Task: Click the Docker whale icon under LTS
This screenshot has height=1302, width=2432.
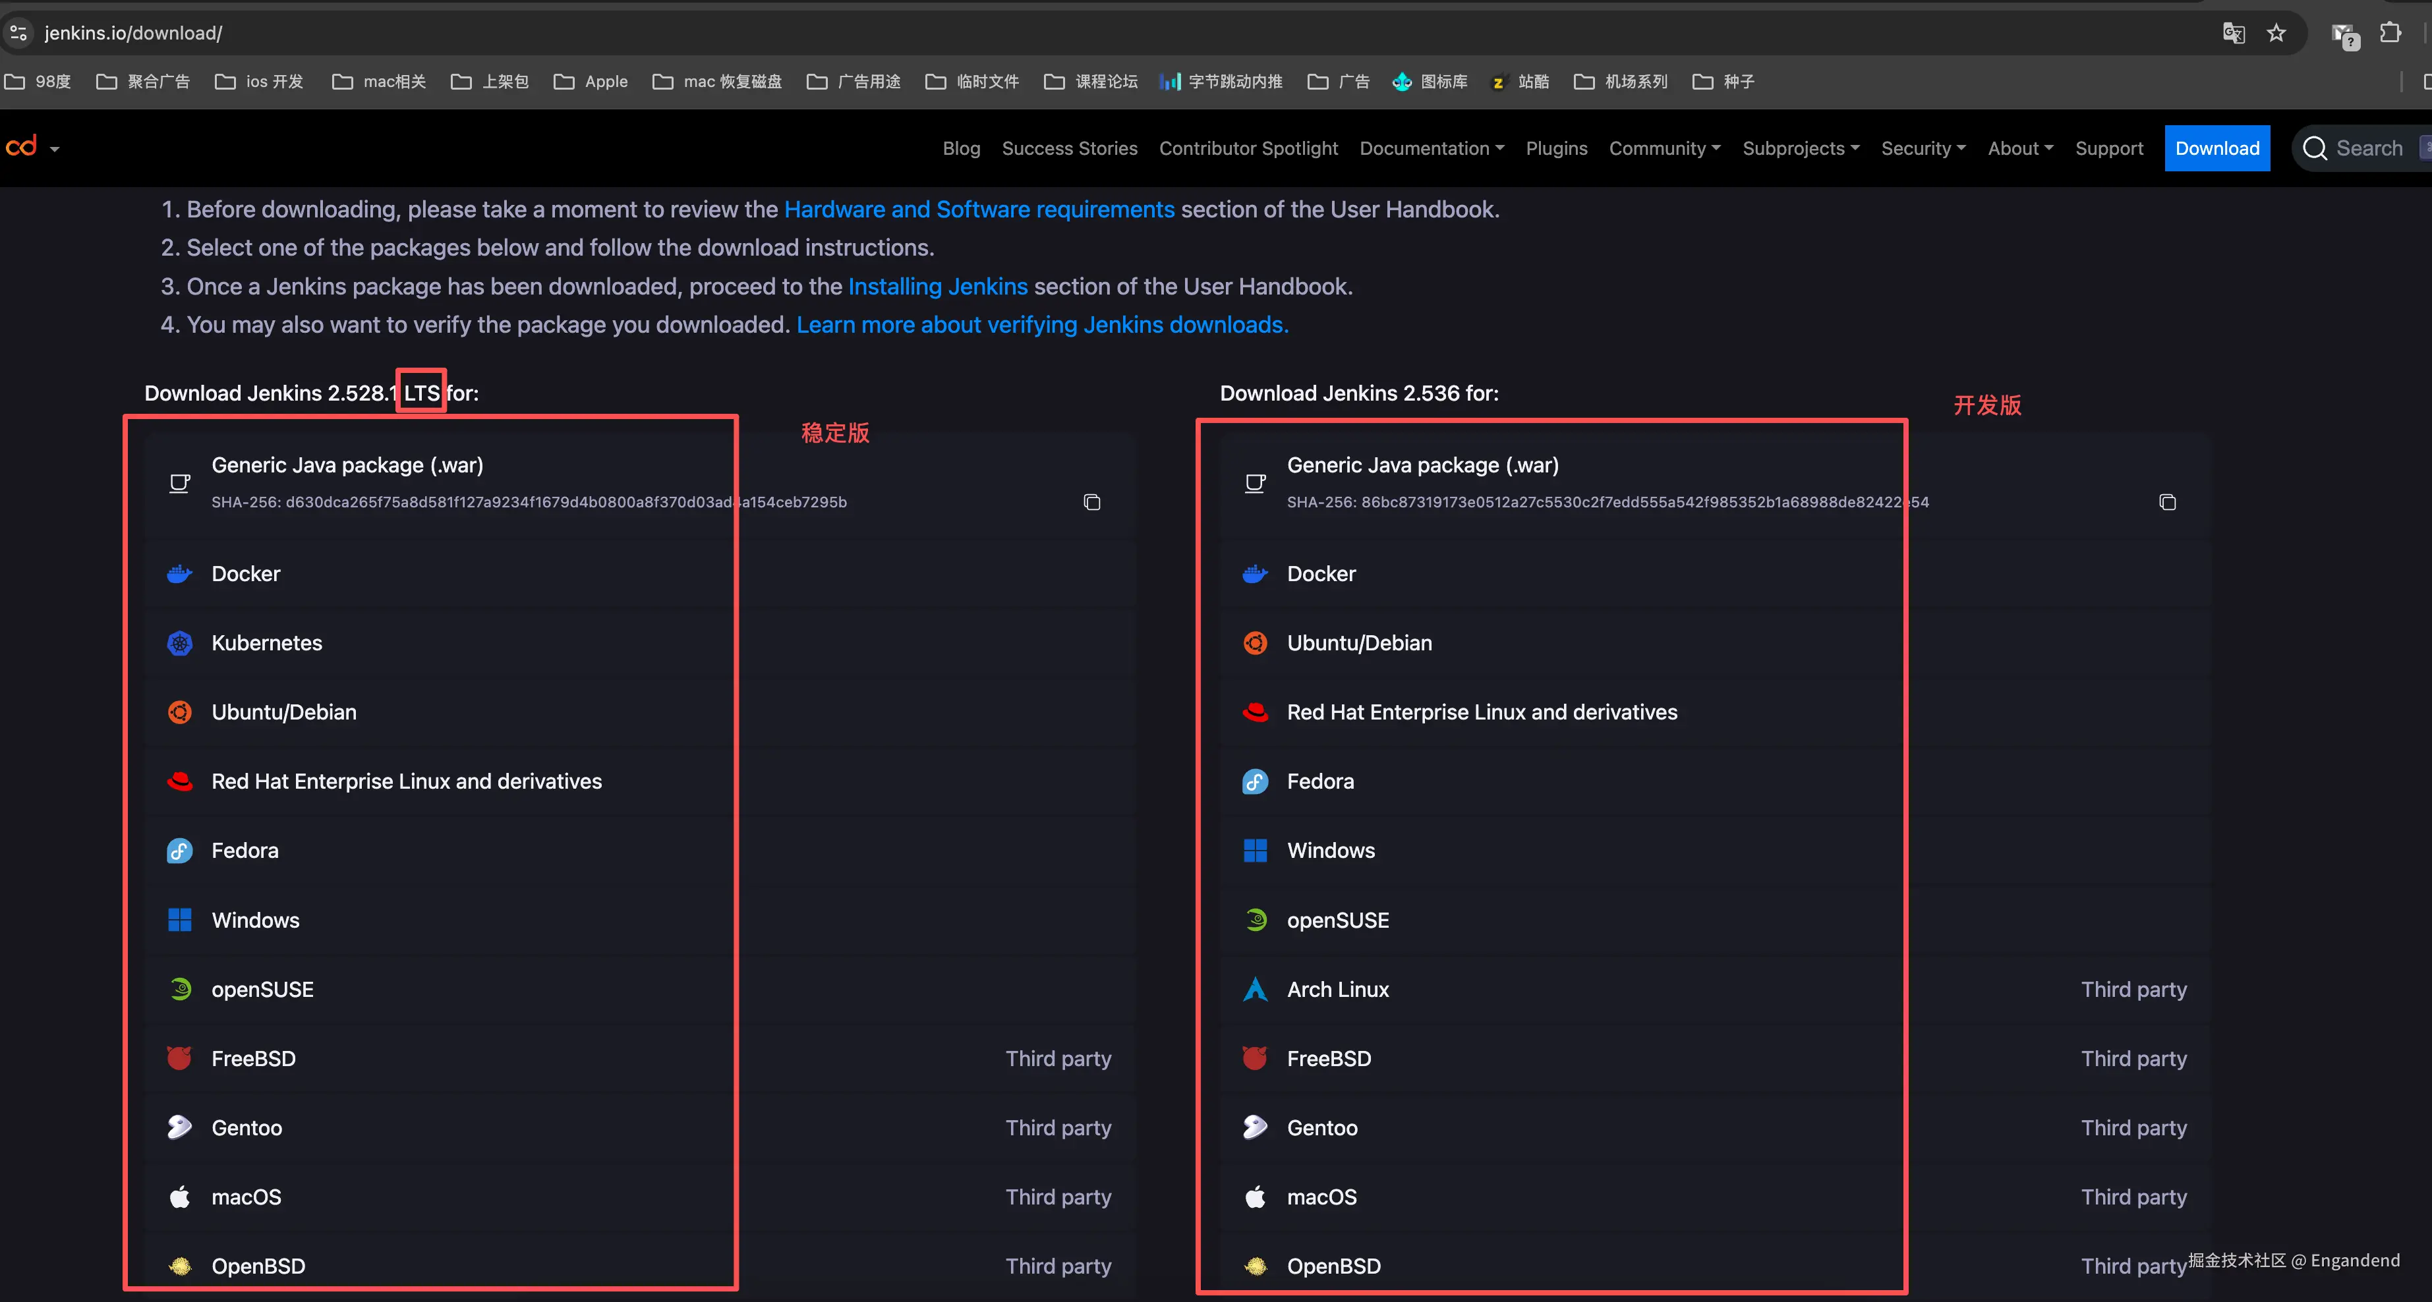Action: [x=179, y=574]
